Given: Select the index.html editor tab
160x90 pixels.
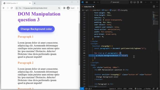Looking at the screenshot, I should [87, 7].
